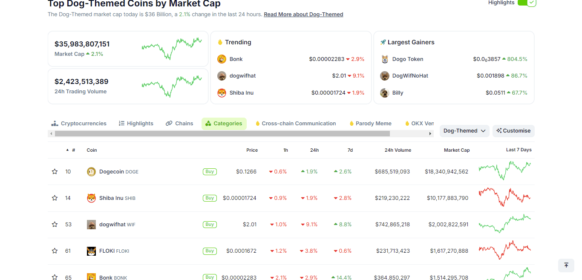582x280 pixels.
Task: Open dogwifhat in the Trending list
Action: click(x=243, y=76)
